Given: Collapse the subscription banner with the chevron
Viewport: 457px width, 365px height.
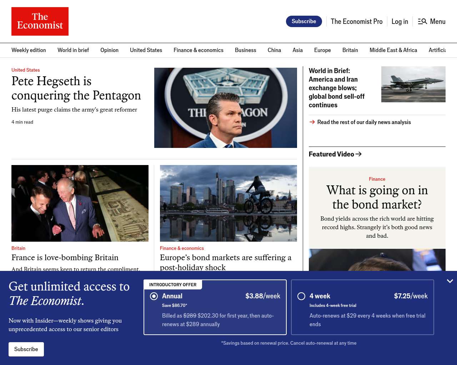Looking at the screenshot, I should pyautogui.click(x=450, y=281).
